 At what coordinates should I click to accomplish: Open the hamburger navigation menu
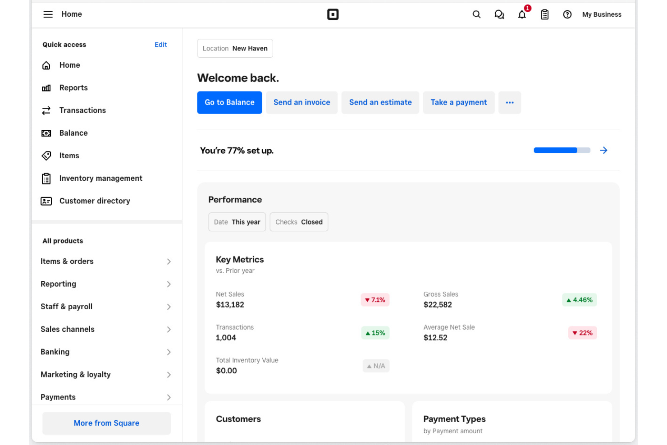tap(48, 14)
